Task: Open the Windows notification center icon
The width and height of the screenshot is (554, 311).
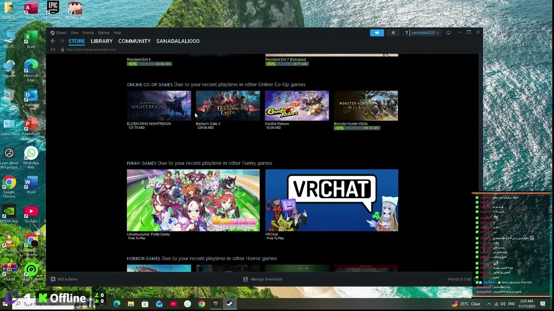Action: click(x=543, y=304)
